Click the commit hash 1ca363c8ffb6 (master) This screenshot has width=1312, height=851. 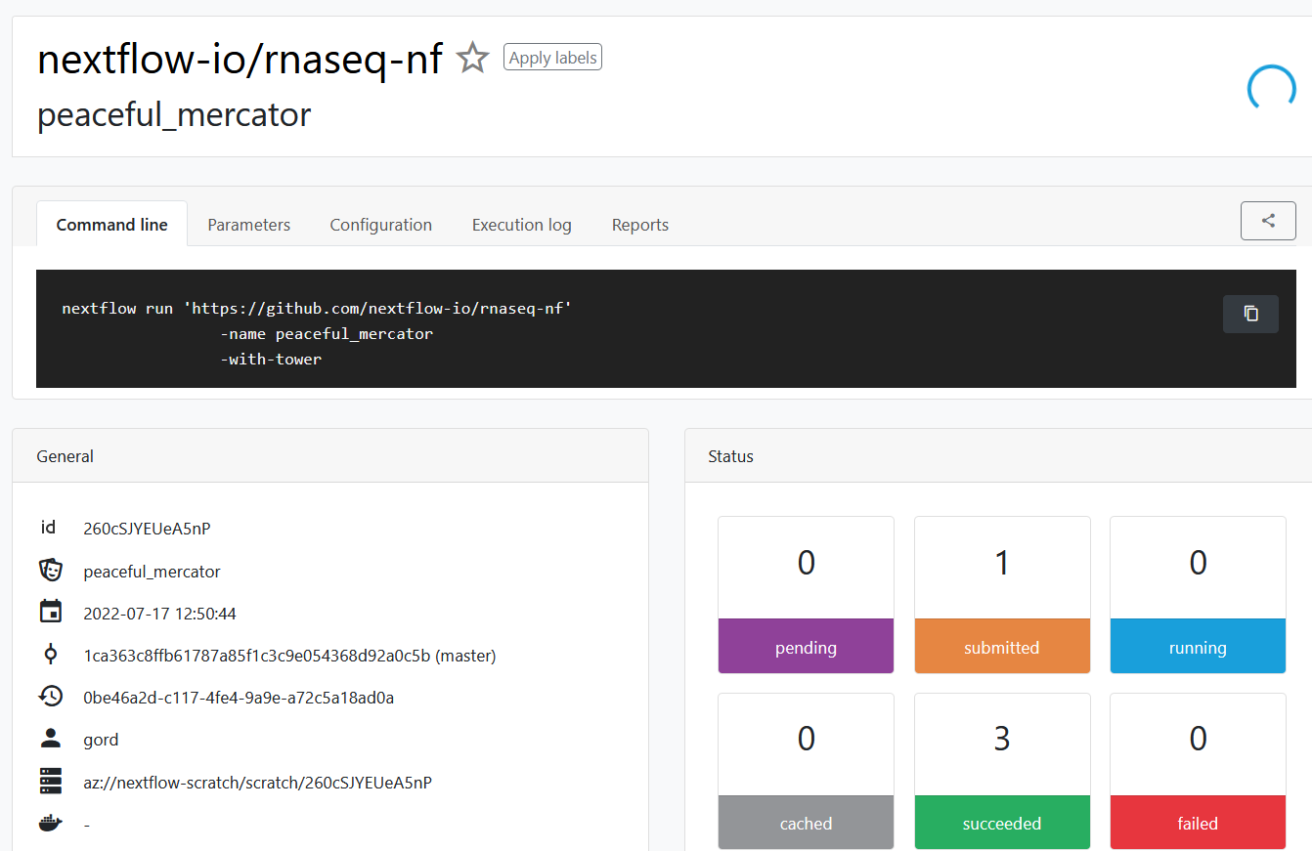289,656
